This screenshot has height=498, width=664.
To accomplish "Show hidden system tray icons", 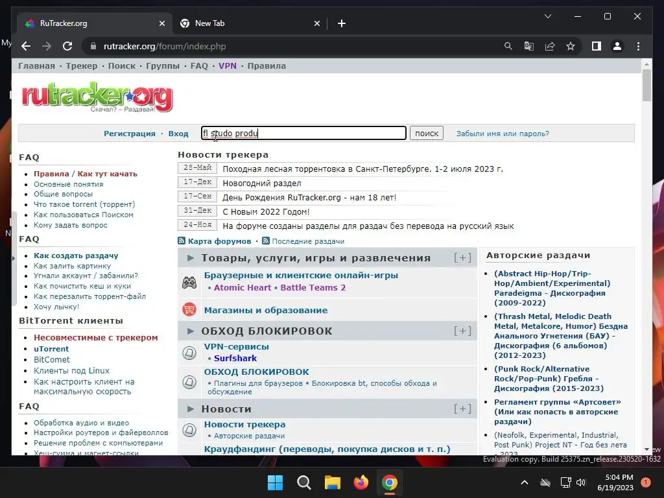I will pos(524,482).
